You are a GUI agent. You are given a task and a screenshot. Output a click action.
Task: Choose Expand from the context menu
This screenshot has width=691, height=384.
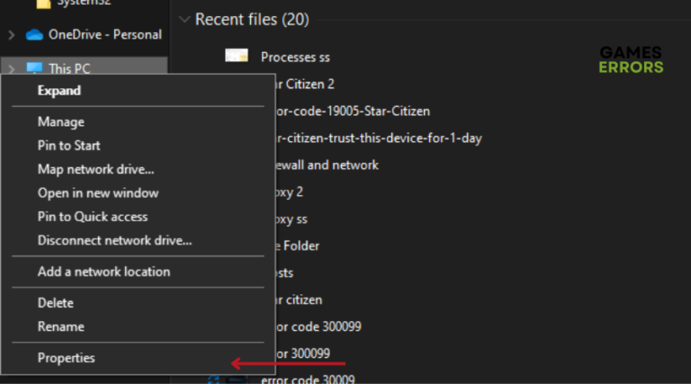click(58, 91)
